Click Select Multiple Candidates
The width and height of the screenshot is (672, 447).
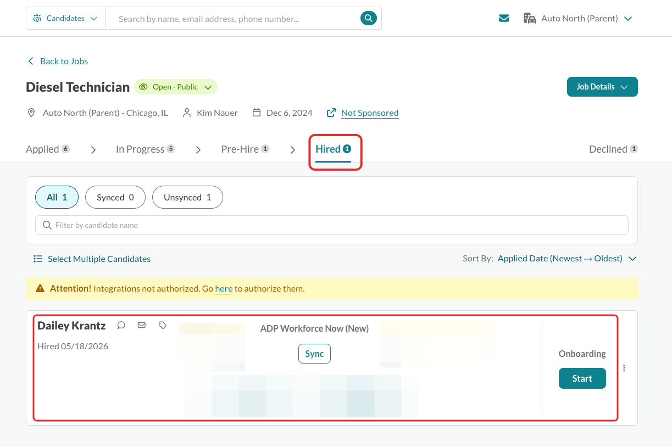point(99,259)
